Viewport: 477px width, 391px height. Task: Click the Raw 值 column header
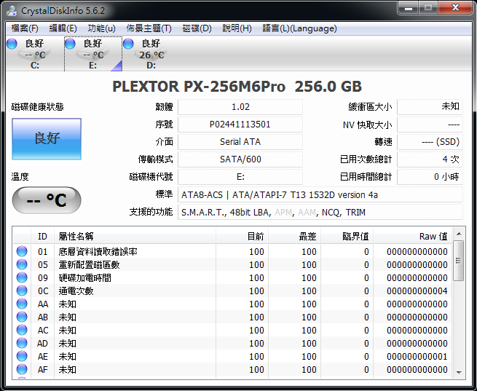pyautogui.click(x=412, y=236)
